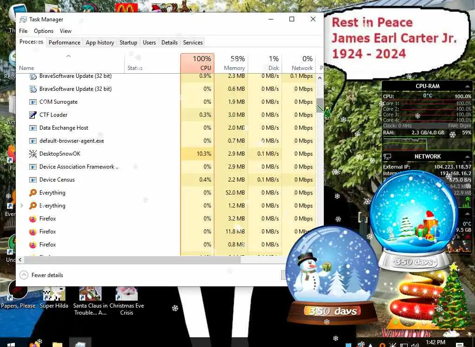The width and height of the screenshot is (475, 347).
Task: Select the Processes tab
Action: pyautogui.click(x=31, y=42)
